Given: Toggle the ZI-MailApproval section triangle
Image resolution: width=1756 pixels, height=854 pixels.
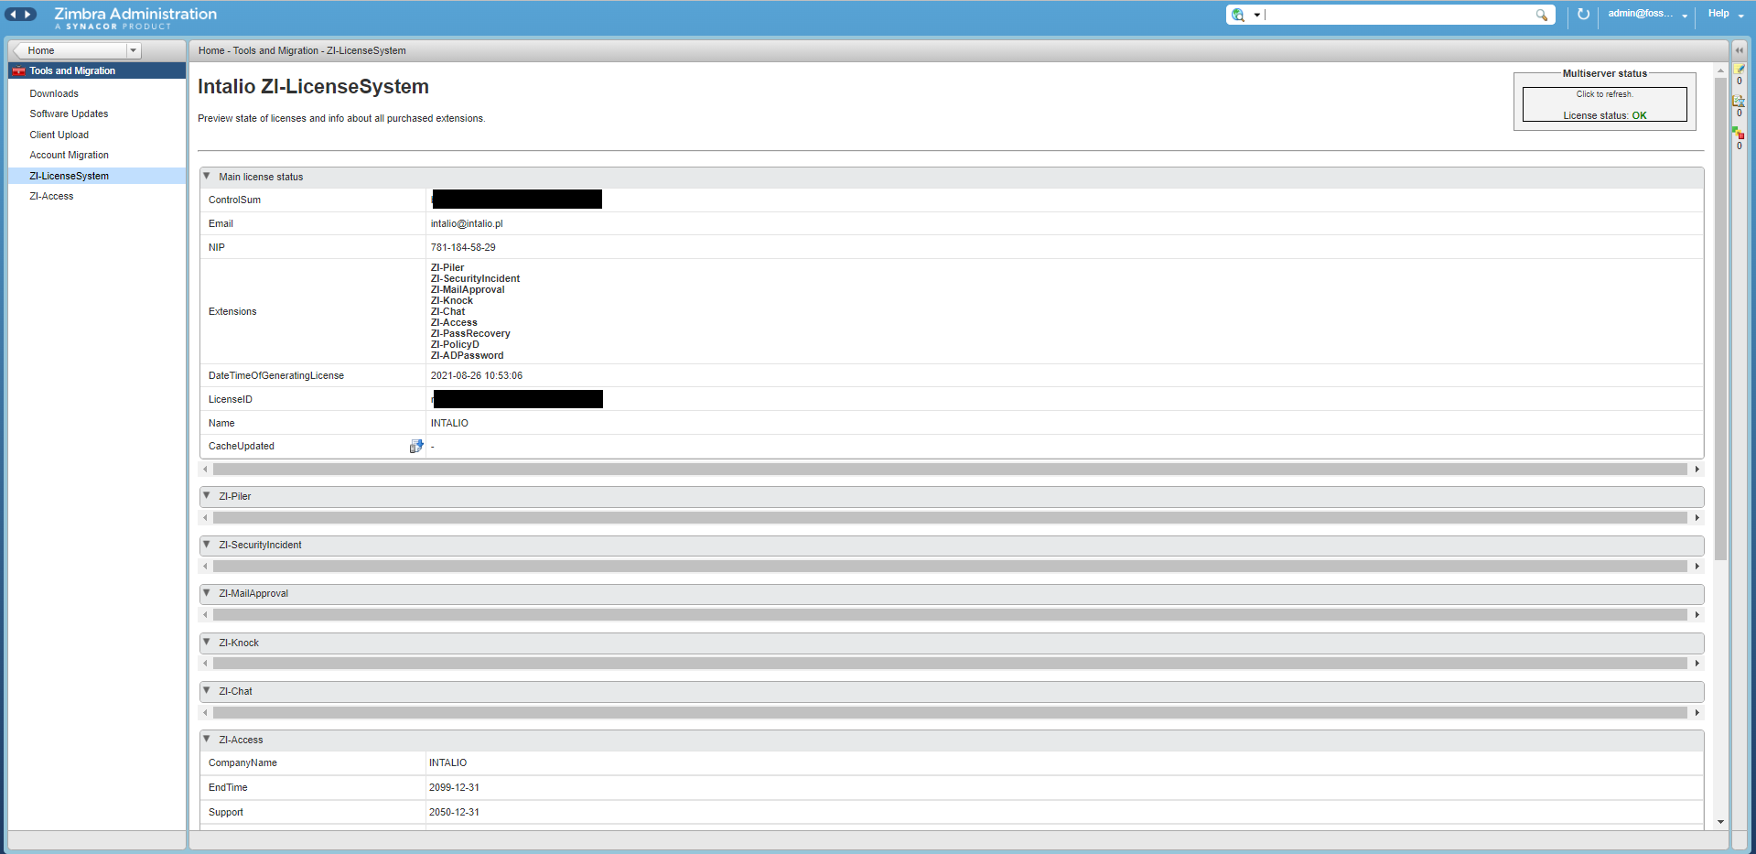Looking at the screenshot, I should click(207, 592).
